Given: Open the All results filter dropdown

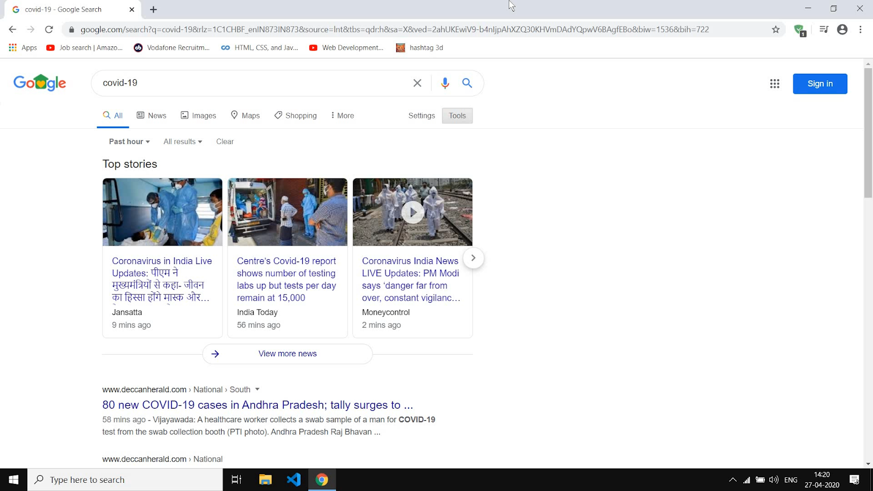Looking at the screenshot, I should tap(183, 141).
